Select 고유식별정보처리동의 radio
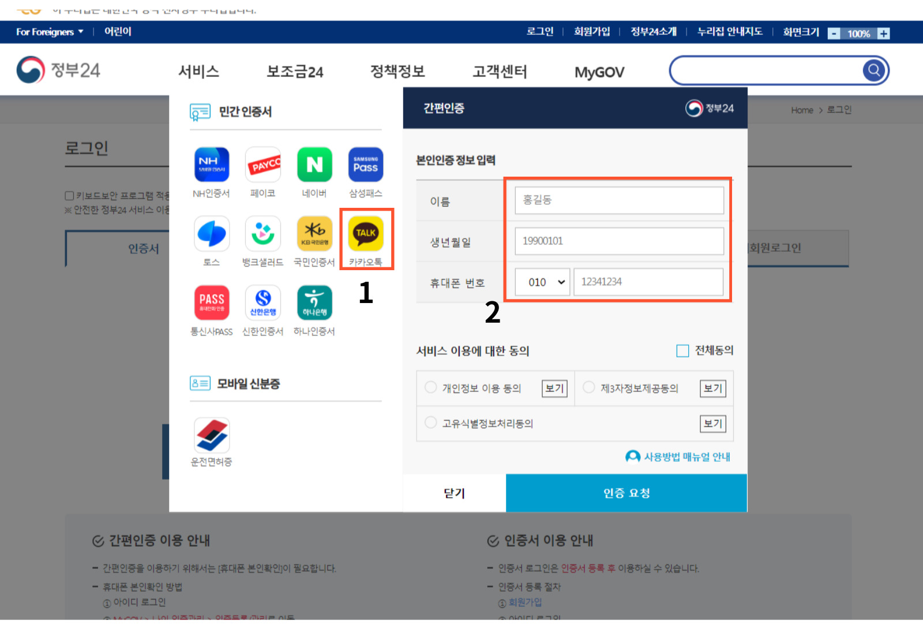 430,423
